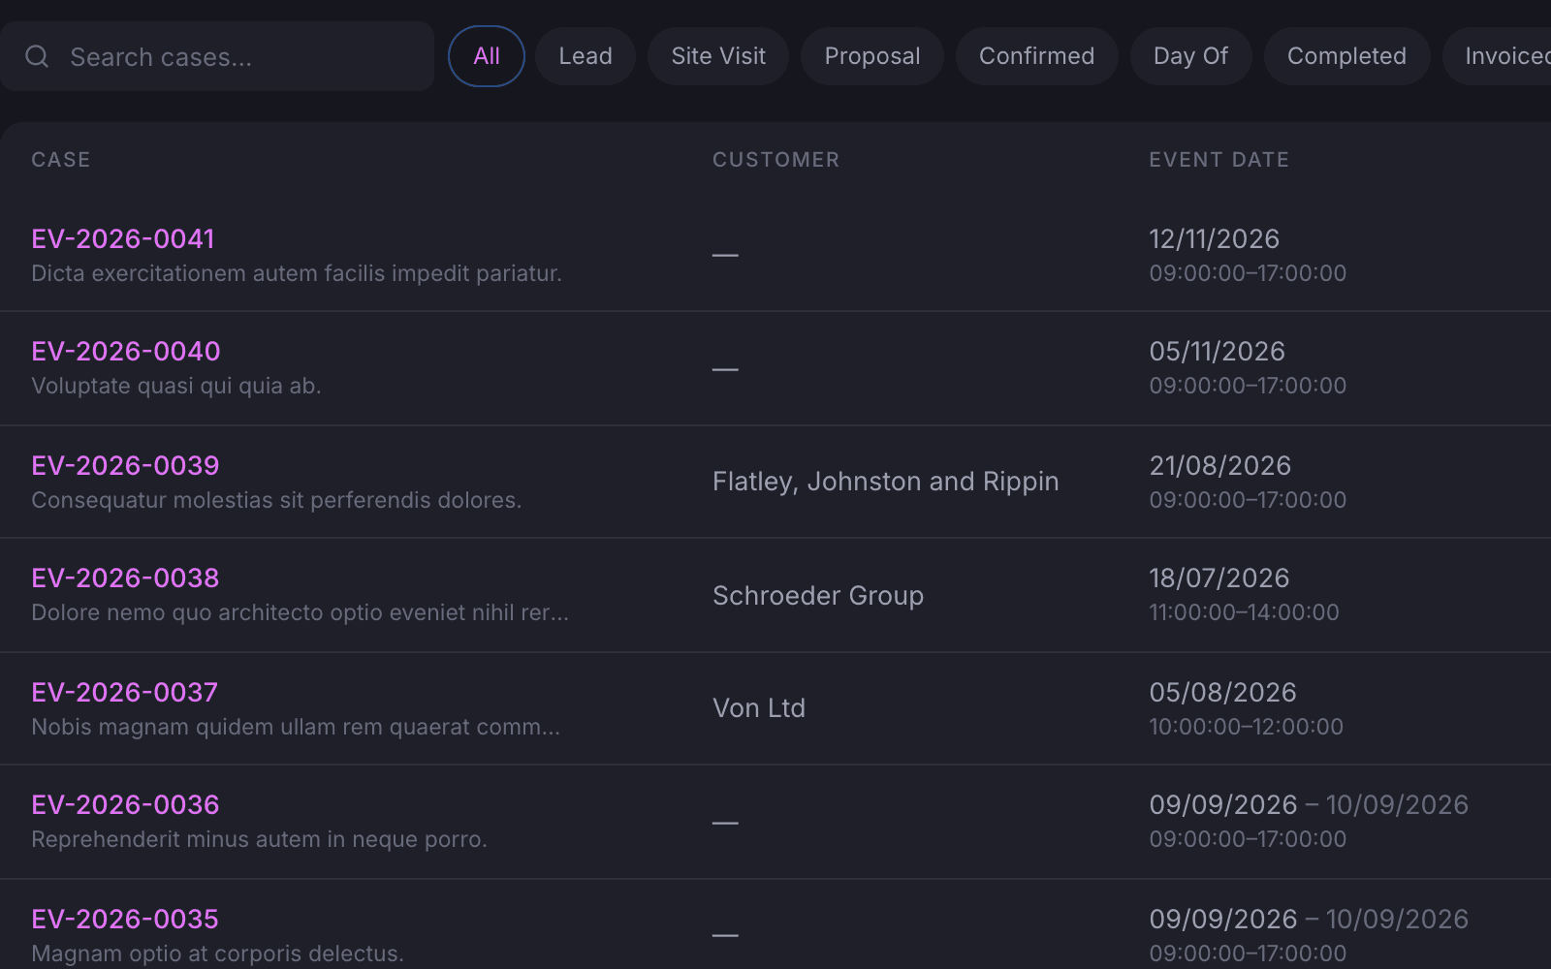This screenshot has height=969, width=1551.
Task: Show cases in Proposal stage
Action: tap(872, 56)
